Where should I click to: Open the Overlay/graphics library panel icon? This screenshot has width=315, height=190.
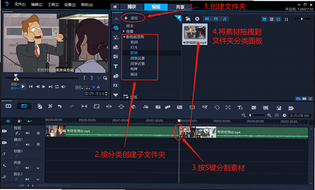pyautogui.click(x=116, y=76)
